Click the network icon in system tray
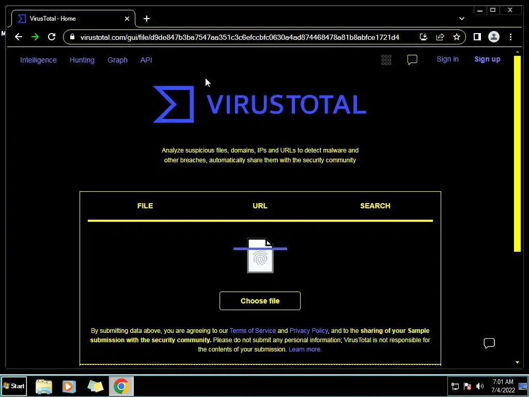Viewport: 529px width, 397px height. [455, 386]
